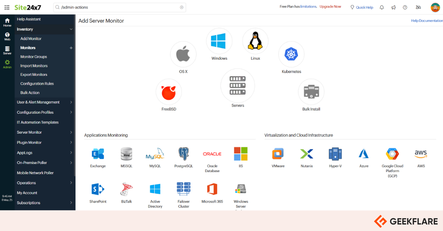Add an Active Directory monitor
This screenshot has width=443, height=231.
155,189
